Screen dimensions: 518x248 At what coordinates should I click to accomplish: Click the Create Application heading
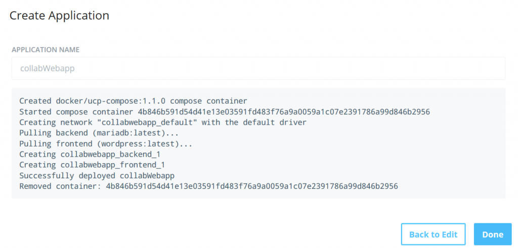(60, 16)
